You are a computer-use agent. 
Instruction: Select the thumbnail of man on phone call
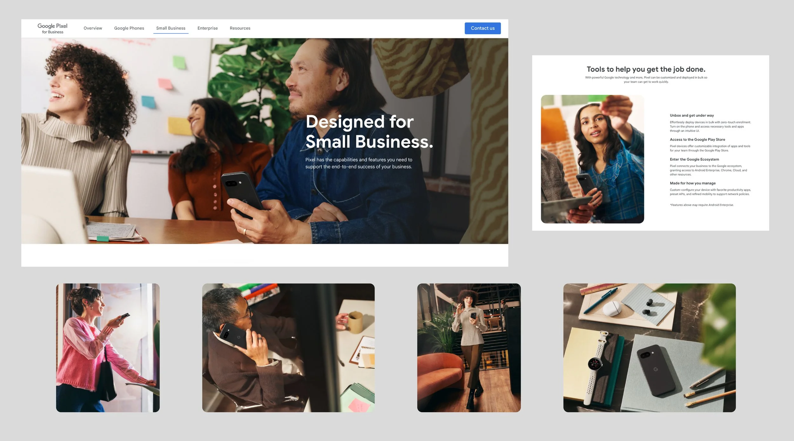pyautogui.click(x=288, y=347)
